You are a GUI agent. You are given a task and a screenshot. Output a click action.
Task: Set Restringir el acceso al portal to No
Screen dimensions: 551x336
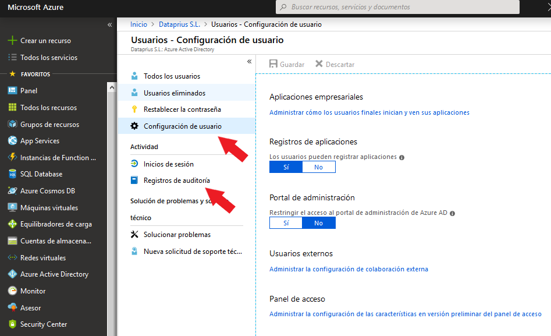(x=319, y=223)
